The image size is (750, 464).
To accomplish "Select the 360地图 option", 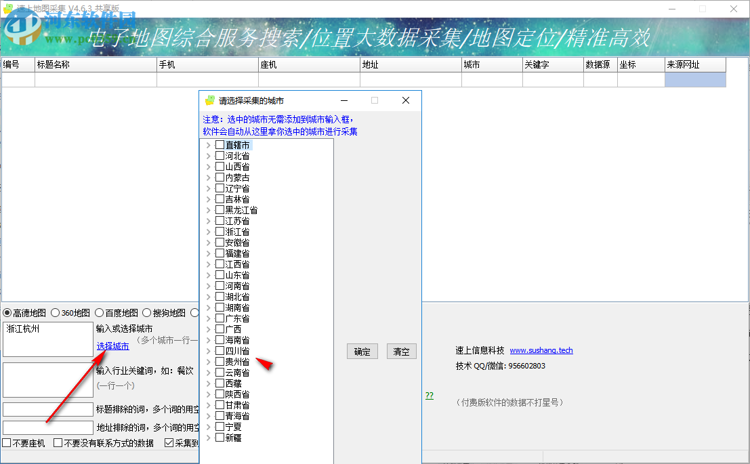I will pyautogui.click(x=54, y=312).
